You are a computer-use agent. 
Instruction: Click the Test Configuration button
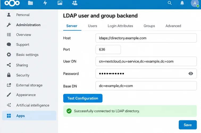83,98
